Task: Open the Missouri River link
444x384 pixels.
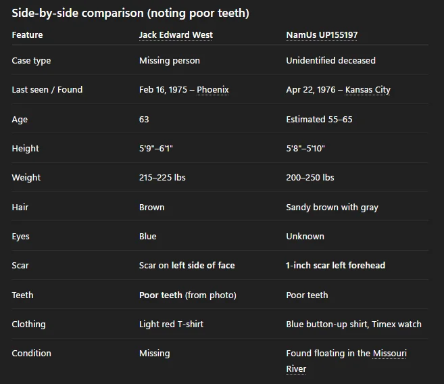Action: point(389,354)
